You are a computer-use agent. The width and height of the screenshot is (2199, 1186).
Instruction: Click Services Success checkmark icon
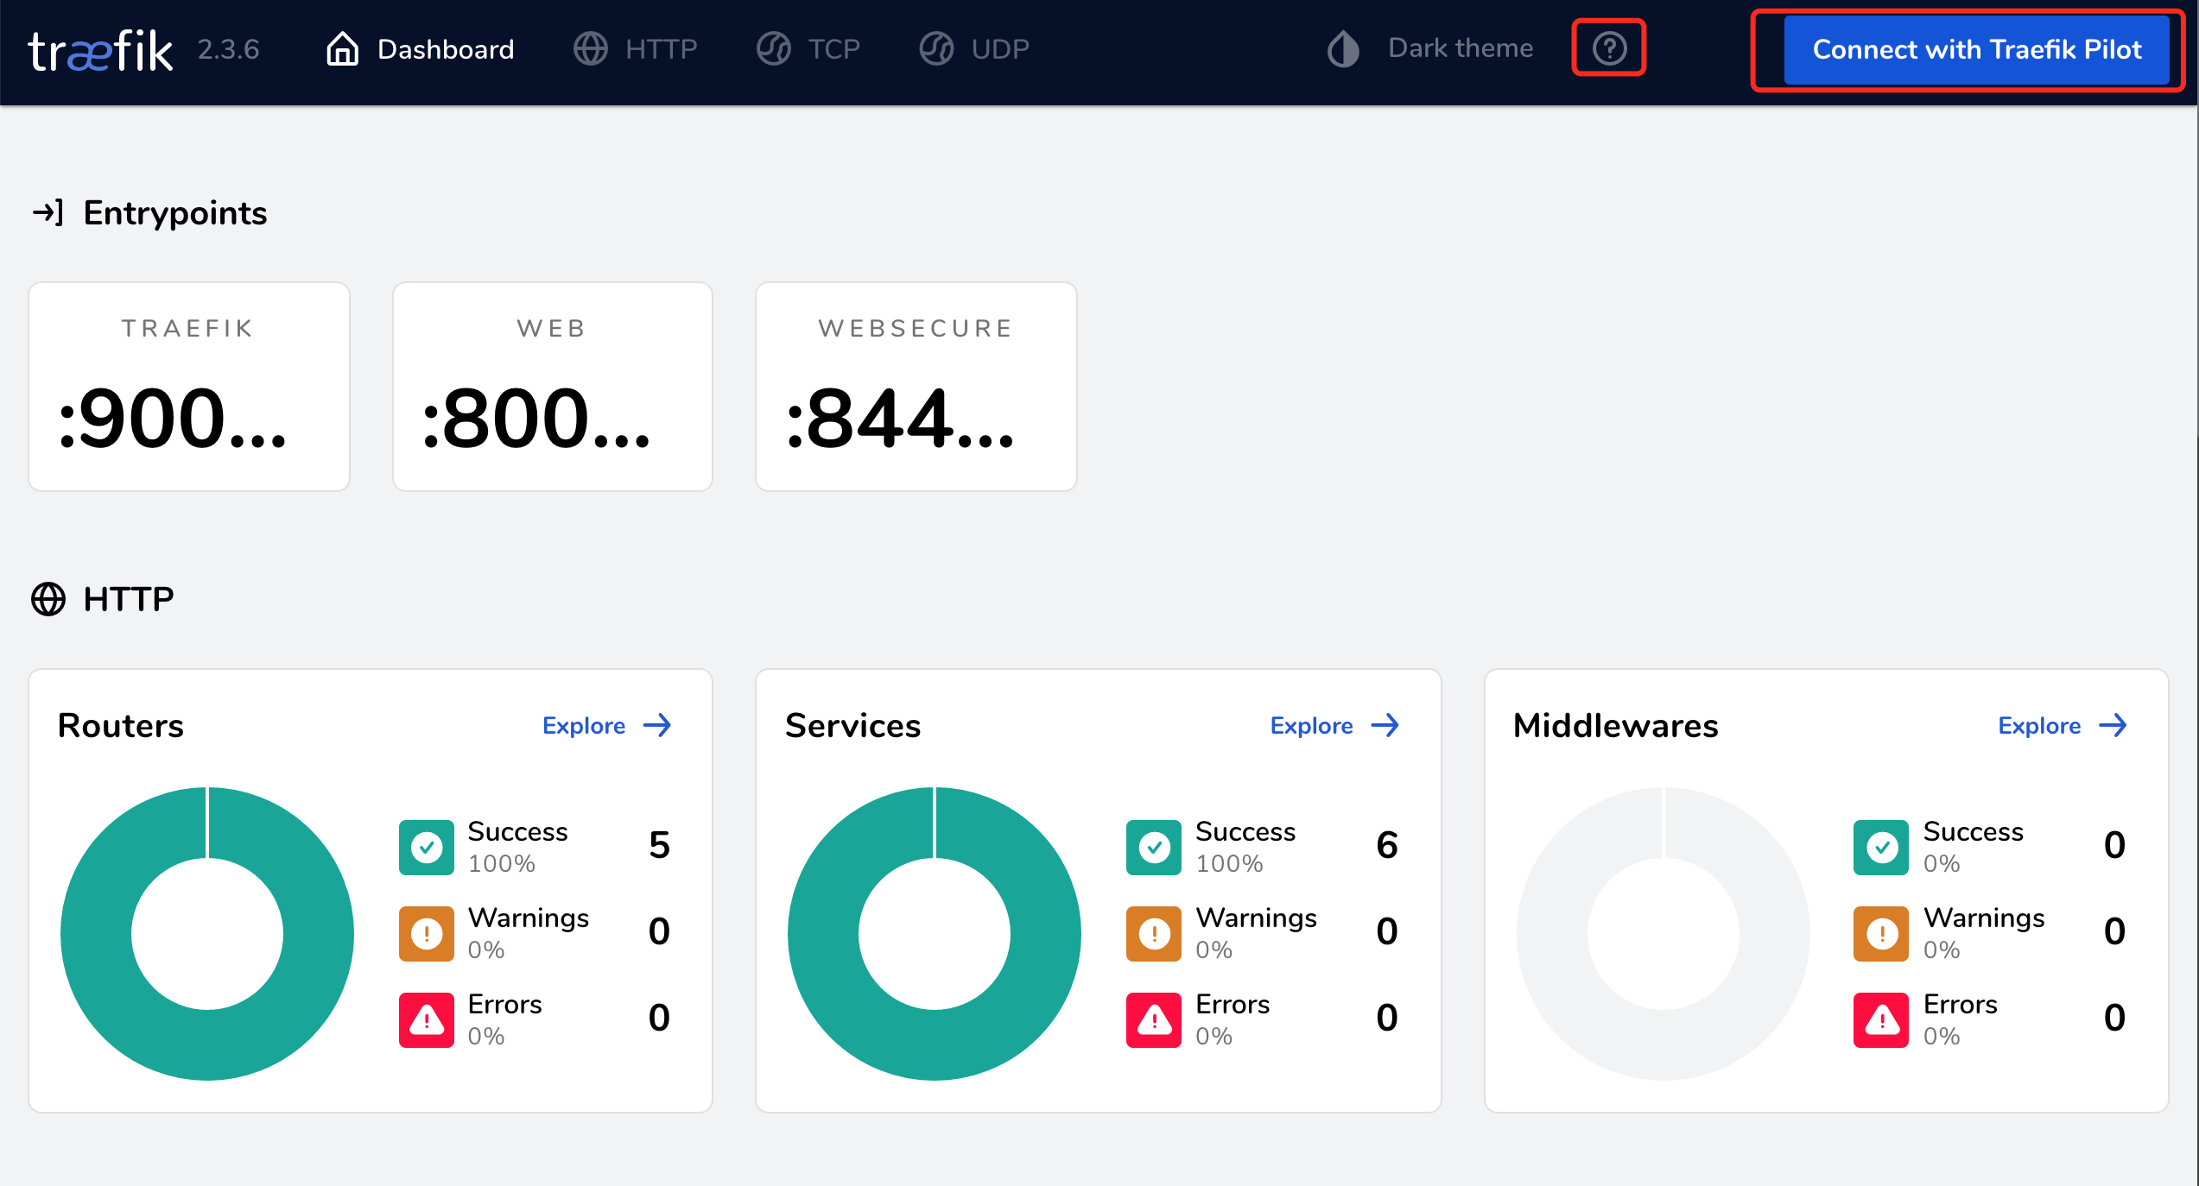pos(1154,847)
